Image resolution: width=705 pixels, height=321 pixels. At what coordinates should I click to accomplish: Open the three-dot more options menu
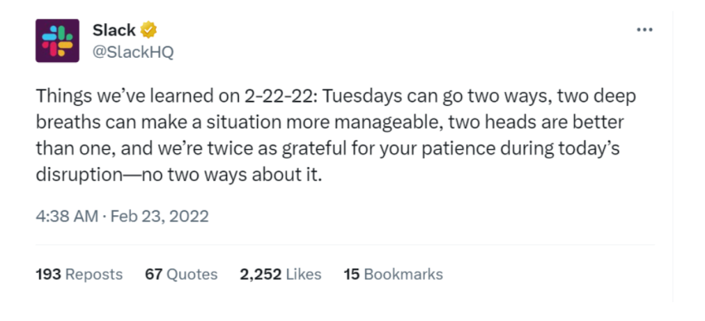[644, 30]
